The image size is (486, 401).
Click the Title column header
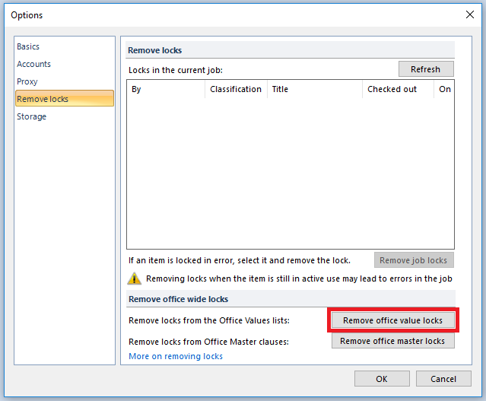[315, 89]
